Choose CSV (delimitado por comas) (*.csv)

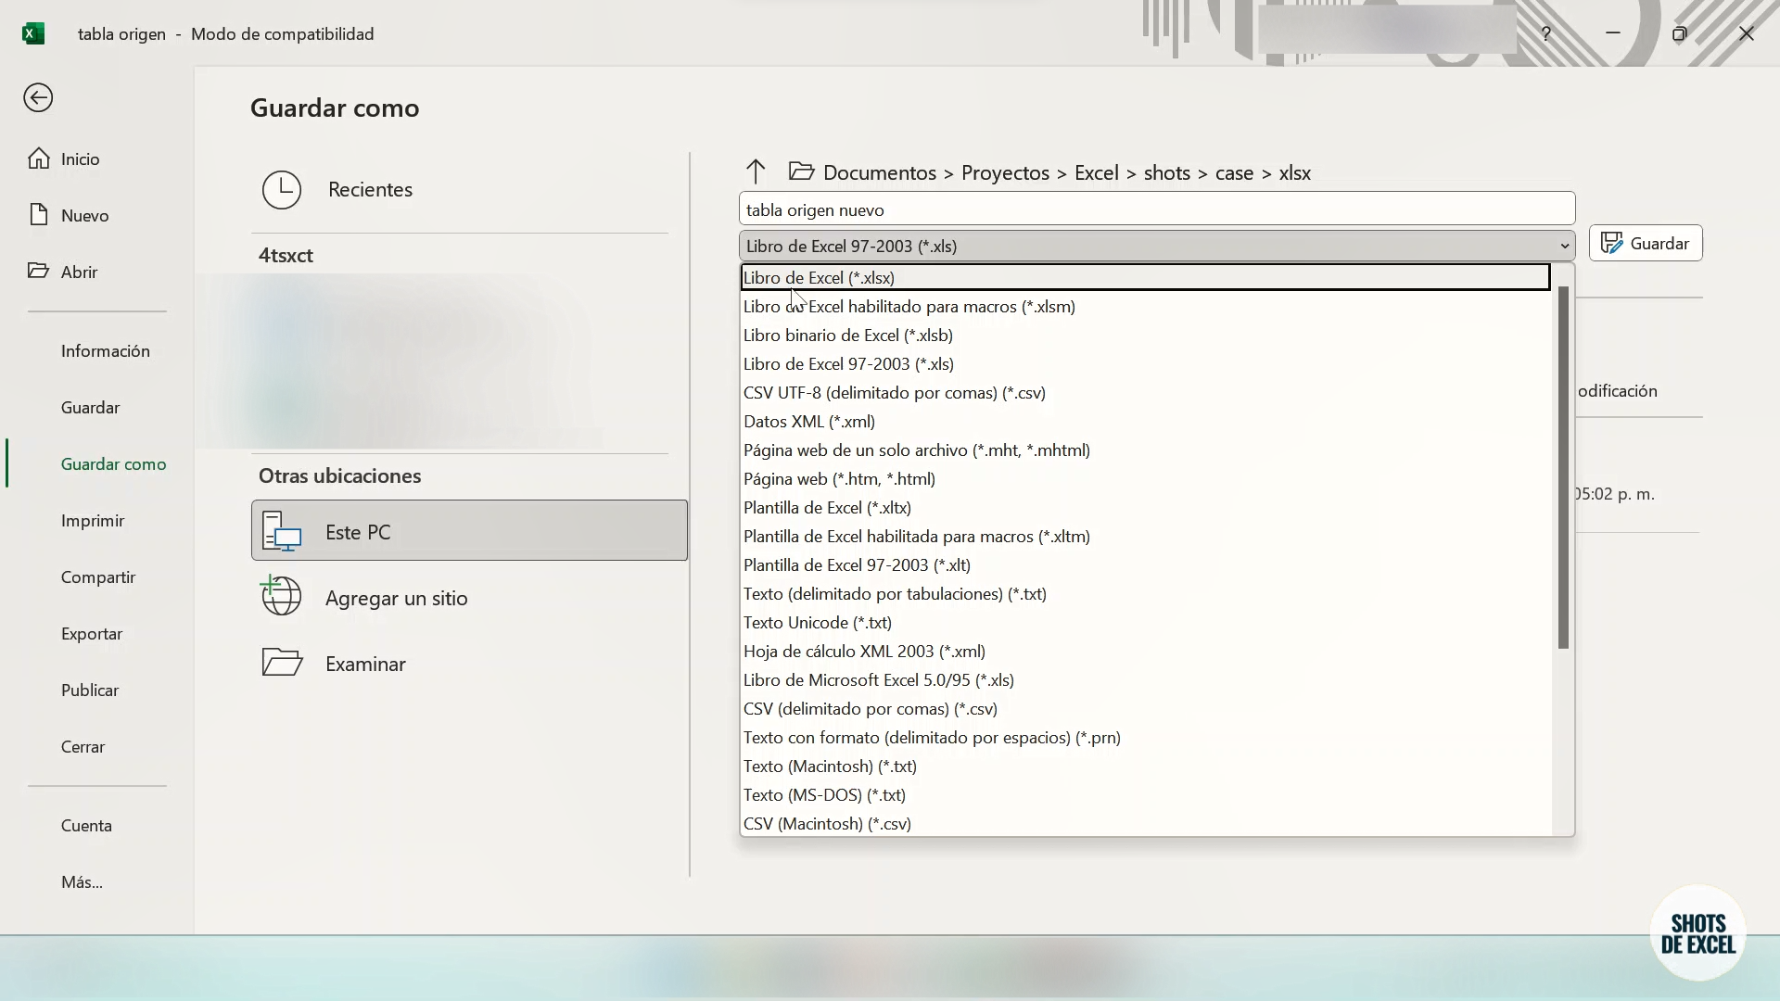1145,708
